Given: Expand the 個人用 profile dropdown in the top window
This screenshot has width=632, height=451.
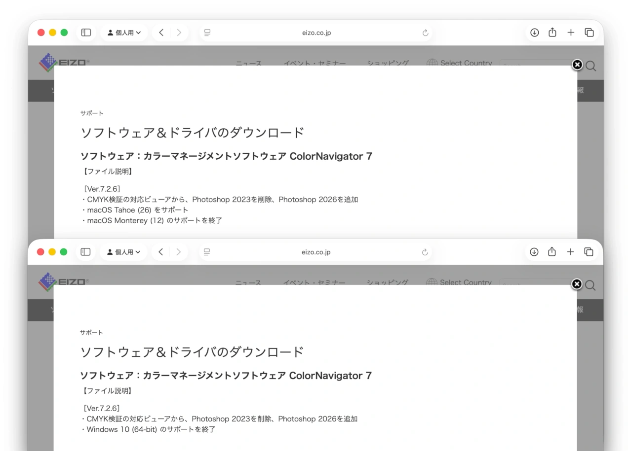Looking at the screenshot, I should point(124,33).
